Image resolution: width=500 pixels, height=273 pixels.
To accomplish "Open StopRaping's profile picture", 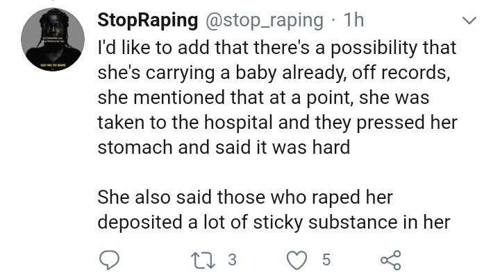I will pos(53,39).
